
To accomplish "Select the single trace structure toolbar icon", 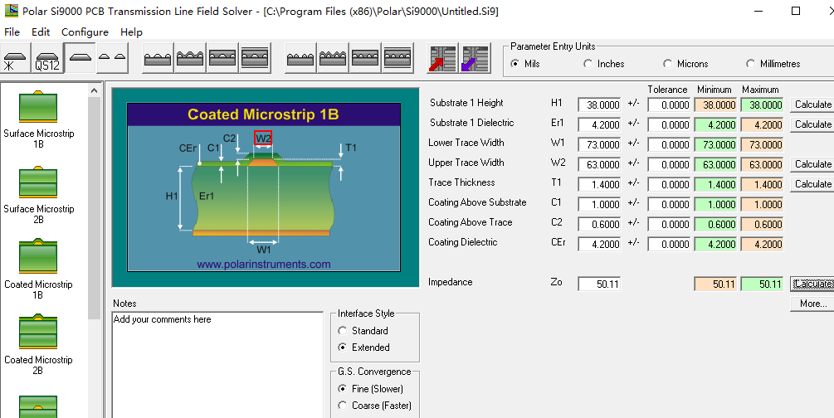I will (x=80, y=58).
